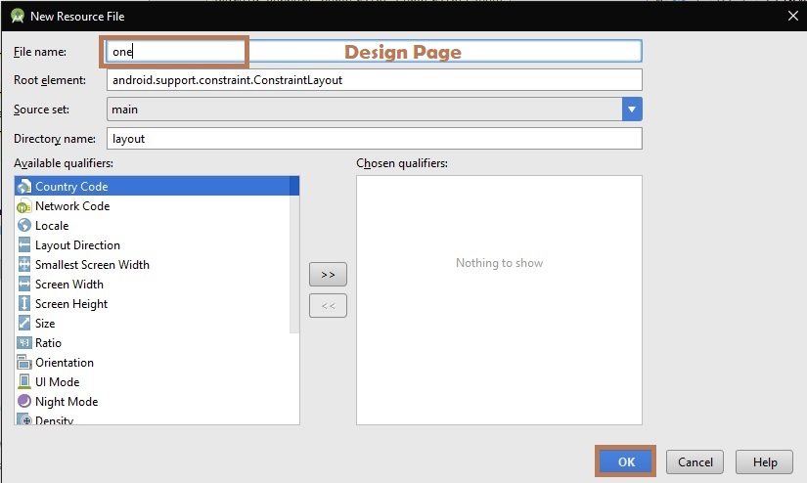Viewport: 807px width, 483px height.
Task: Click the Root element input field
Action: point(375,80)
